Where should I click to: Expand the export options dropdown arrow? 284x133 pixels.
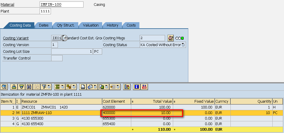[x=106, y=87]
